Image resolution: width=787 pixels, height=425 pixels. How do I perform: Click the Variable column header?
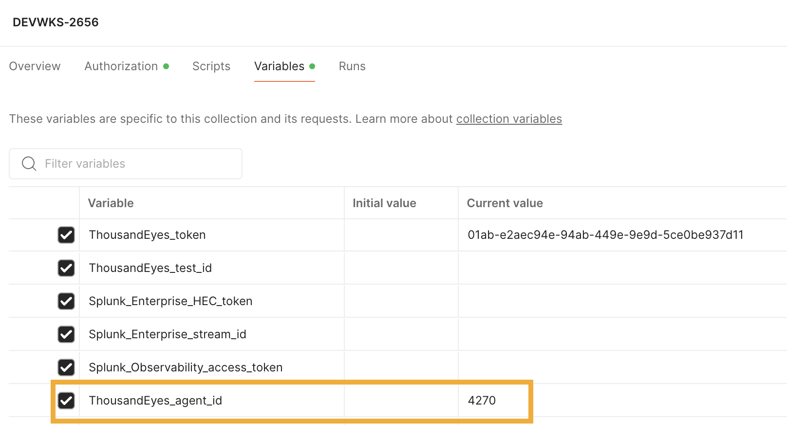(x=111, y=203)
